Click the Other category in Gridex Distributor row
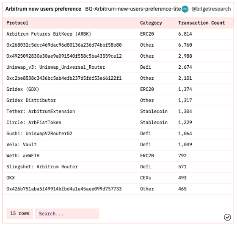The image size is (237, 226). 147,100
